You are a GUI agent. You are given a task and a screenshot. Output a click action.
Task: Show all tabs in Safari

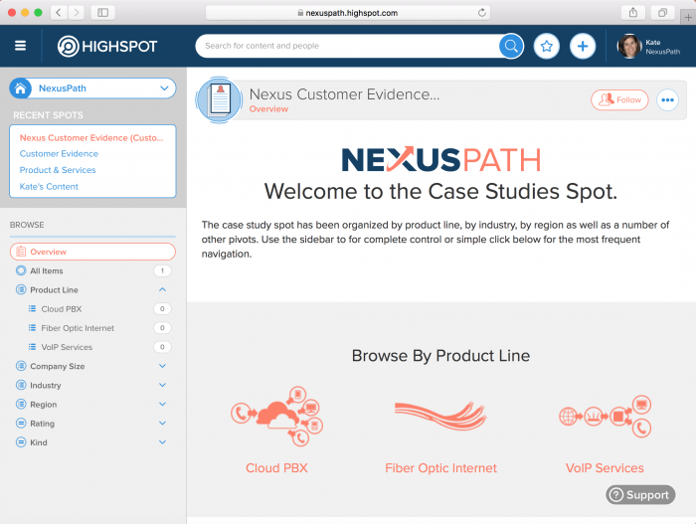click(x=662, y=13)
